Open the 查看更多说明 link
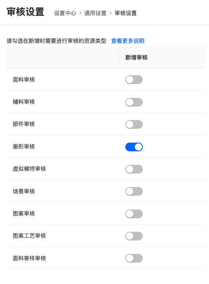The height and width of the screenshot is (284, 209). coord(128,41)
